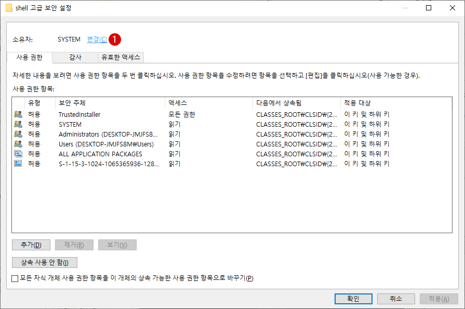Click the SYSTEM owner name text
465x309 pixels.
pos(69,39)
